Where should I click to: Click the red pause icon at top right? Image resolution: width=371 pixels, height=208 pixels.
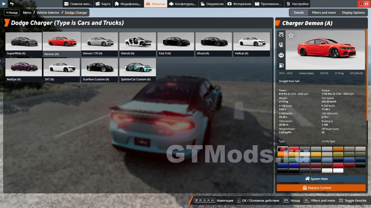coord(366,4)
